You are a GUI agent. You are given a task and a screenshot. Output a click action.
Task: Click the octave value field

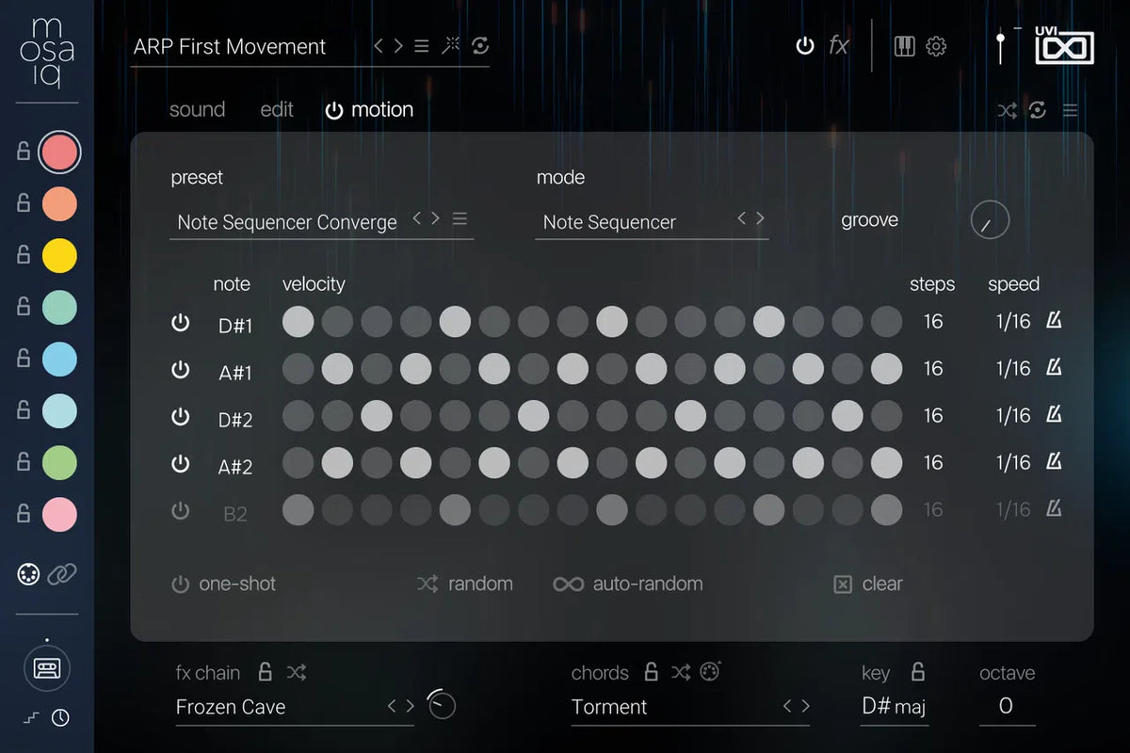click(1006, 706)
